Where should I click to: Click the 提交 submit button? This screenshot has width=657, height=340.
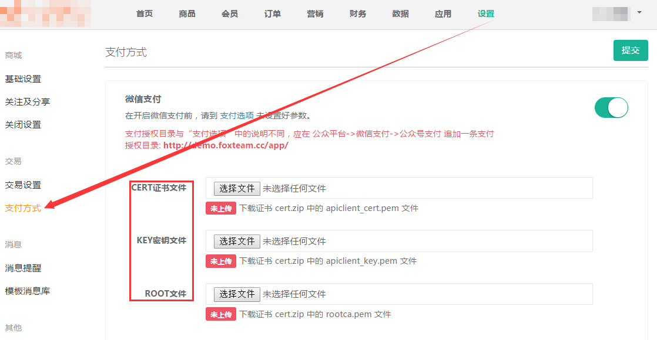[630, 50]
